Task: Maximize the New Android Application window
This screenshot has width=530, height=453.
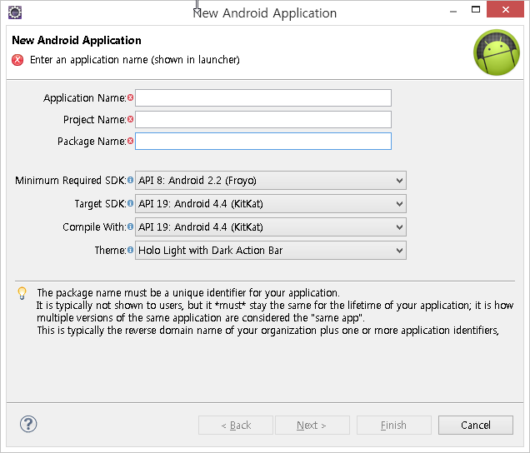Action: 476,10
